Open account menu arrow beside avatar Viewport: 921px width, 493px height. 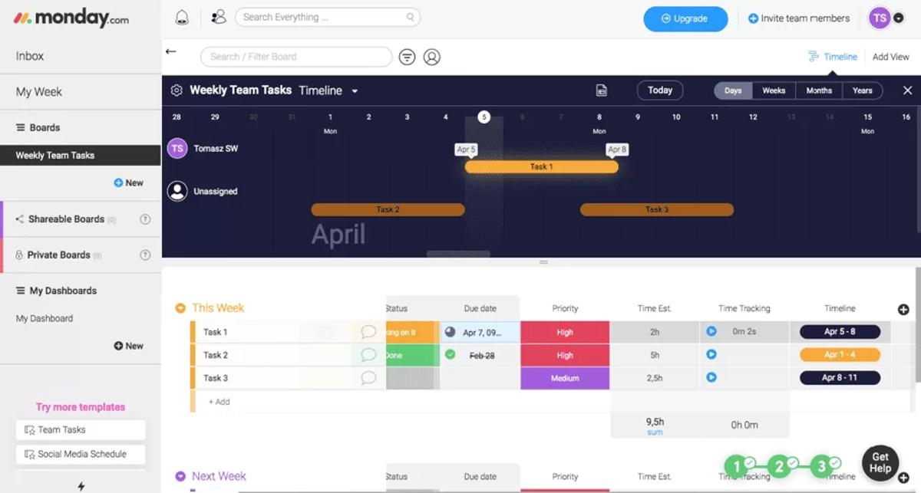pyautogui.click(x=899, y=18)
